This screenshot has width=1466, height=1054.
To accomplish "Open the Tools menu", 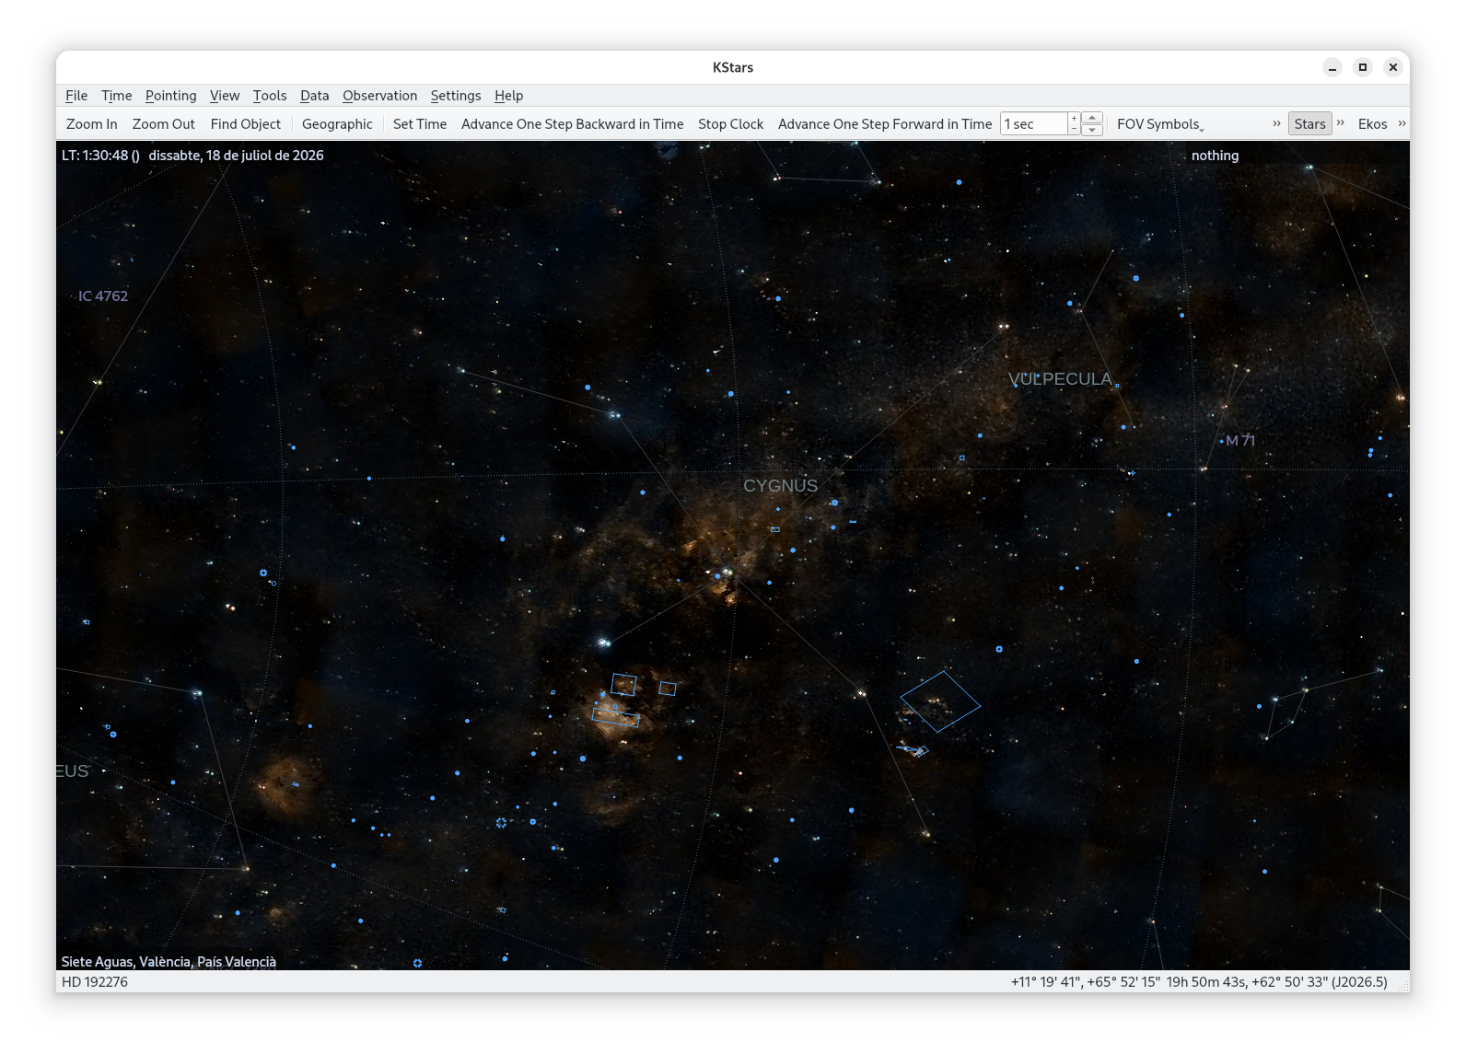I will (x=270, y=96).
